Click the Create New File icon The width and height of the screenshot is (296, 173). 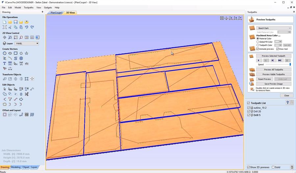pos(5,22)
